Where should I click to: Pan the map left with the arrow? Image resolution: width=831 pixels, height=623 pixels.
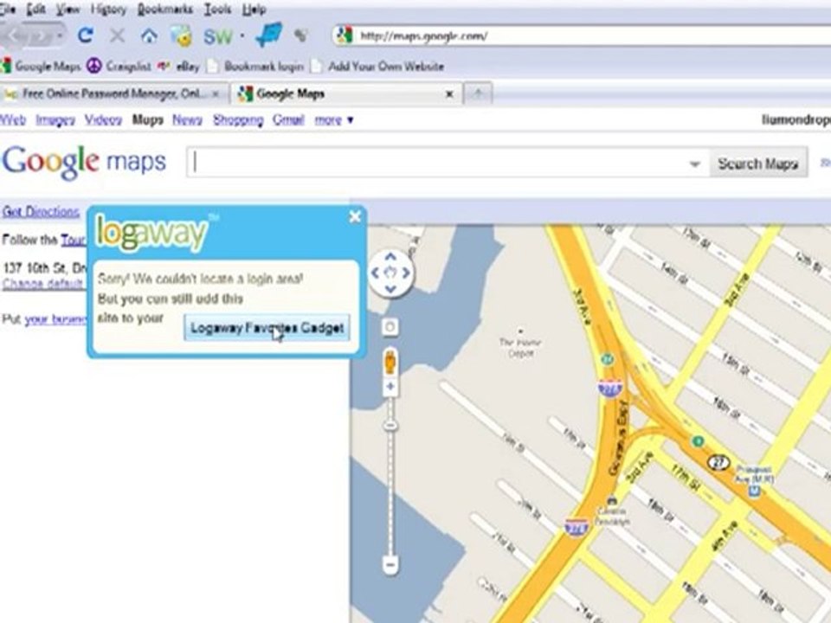[375, 273]
